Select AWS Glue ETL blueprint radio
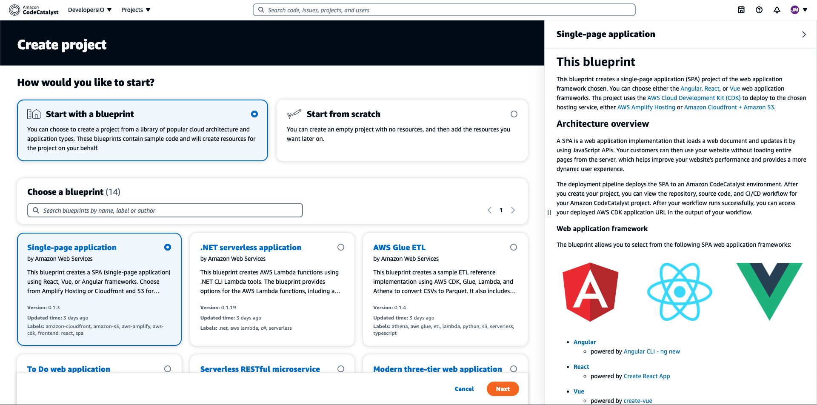 pos(514,247)
